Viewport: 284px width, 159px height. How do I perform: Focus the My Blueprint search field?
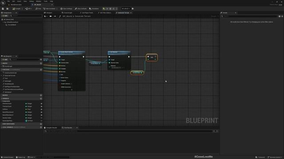(x=24, y=60)
